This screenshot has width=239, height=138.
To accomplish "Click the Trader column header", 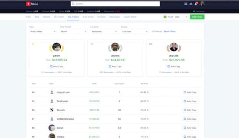I will (x=51, y=84).
